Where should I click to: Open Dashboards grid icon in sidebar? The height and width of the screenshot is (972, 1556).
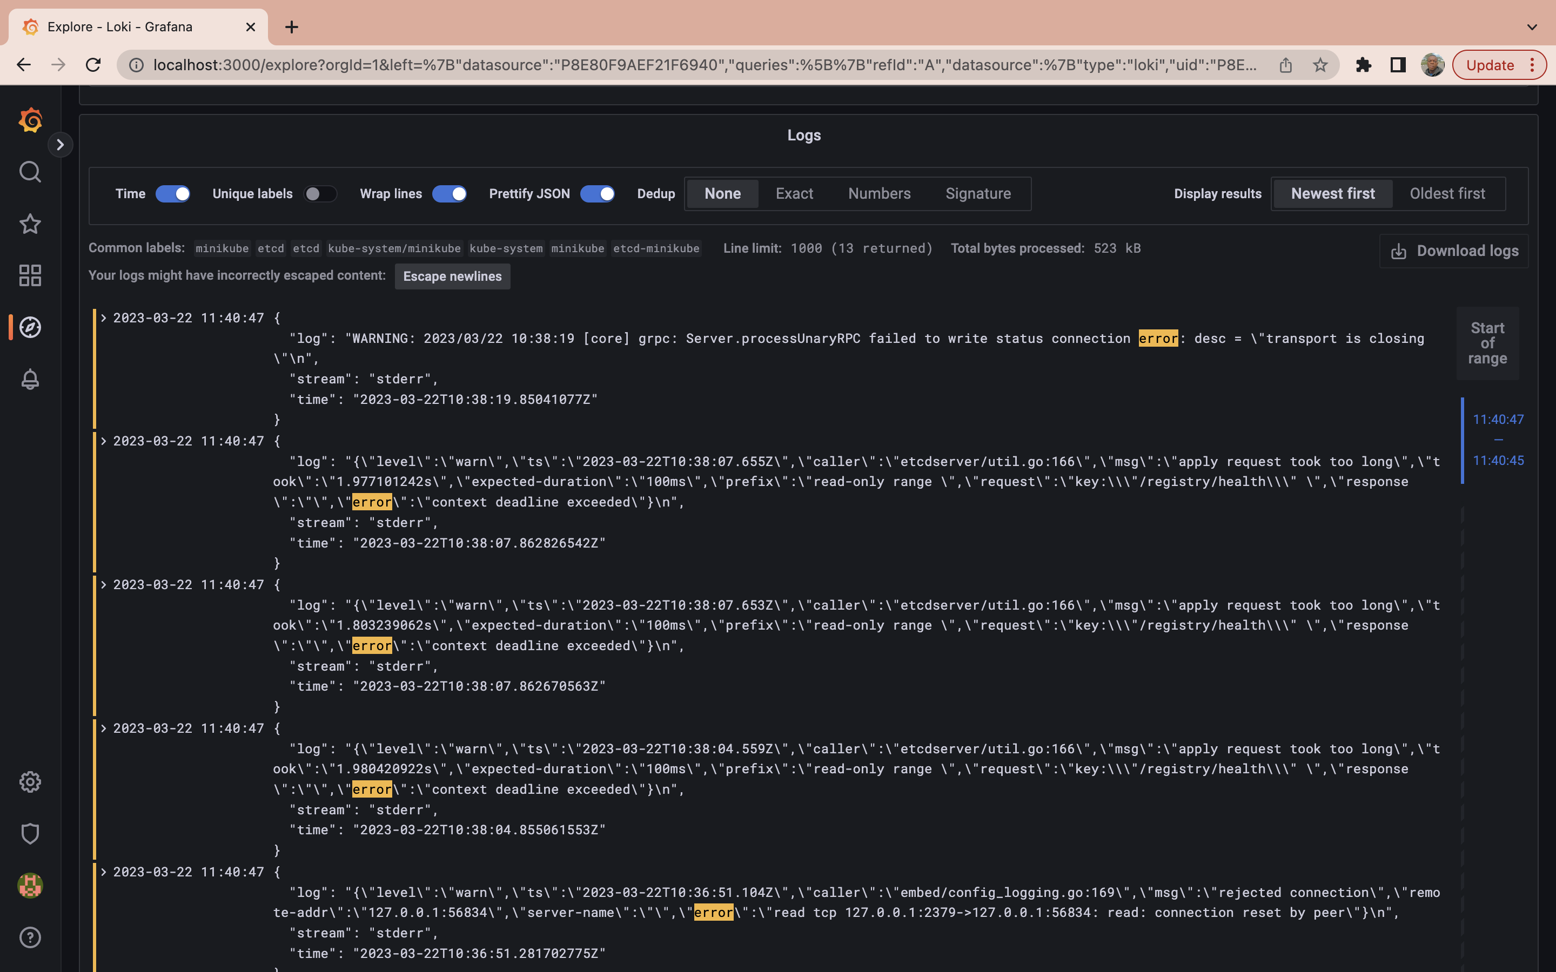click(30, 275)
